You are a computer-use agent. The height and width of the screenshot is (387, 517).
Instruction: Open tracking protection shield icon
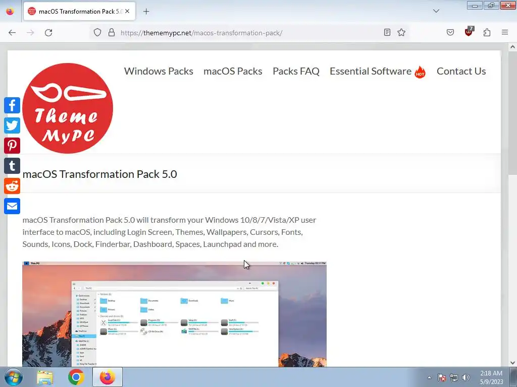(97, 32)
